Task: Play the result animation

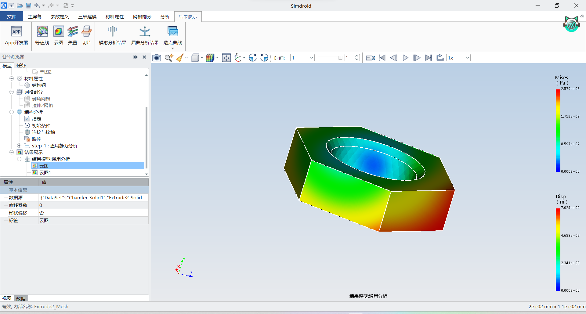Action: coord(405,58)
